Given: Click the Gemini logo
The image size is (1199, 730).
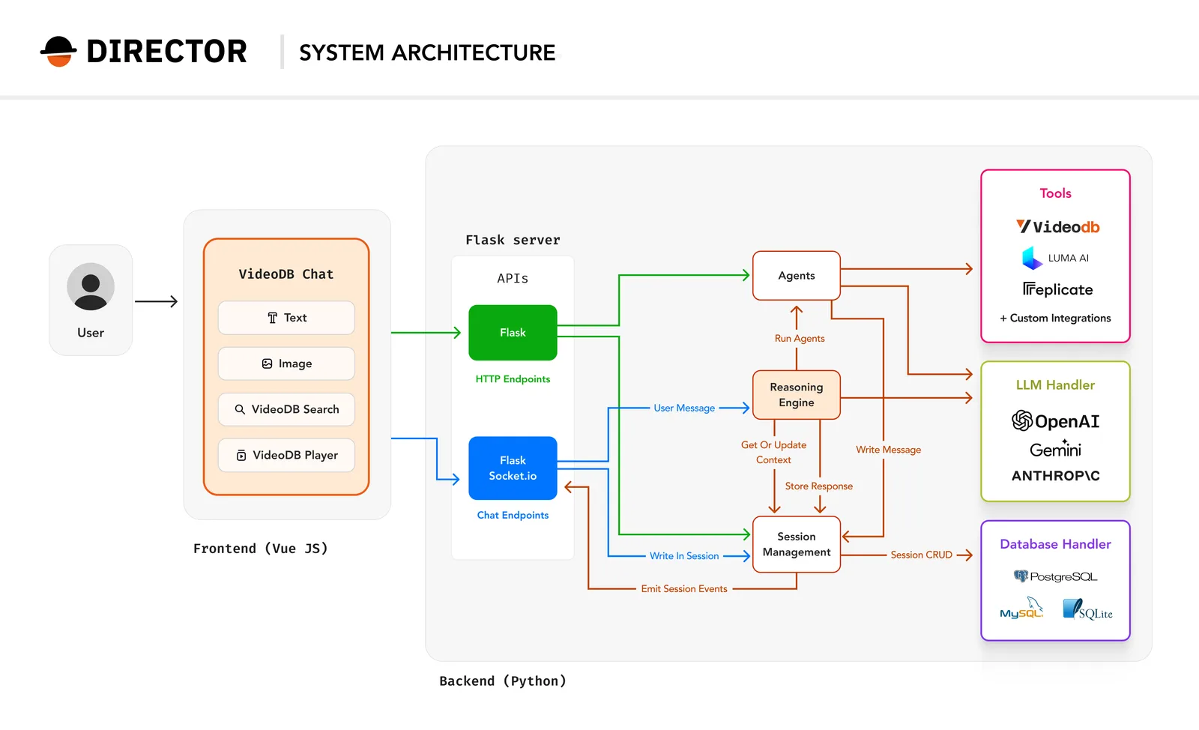Looking at the screenshot, I should click(x=1055, y=449).
